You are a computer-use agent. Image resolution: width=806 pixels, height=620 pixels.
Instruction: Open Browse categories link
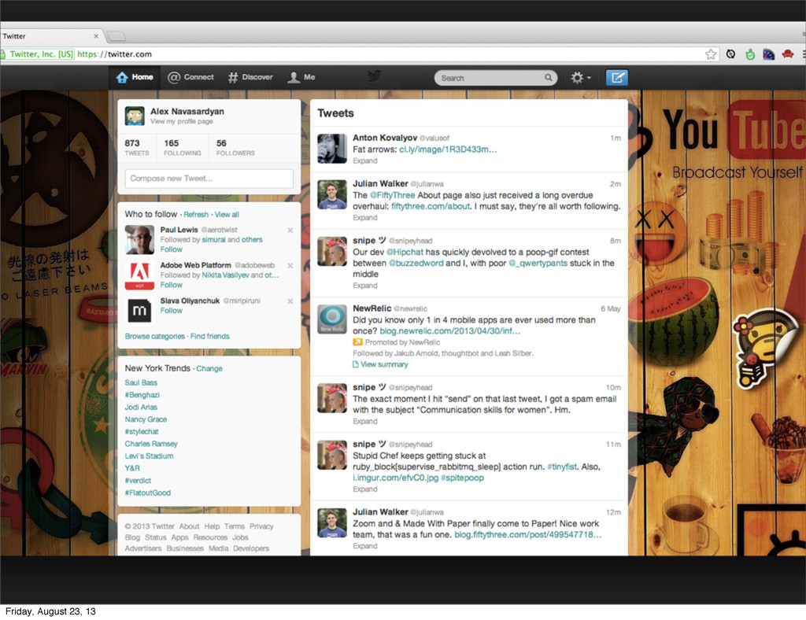pos(155,336)
